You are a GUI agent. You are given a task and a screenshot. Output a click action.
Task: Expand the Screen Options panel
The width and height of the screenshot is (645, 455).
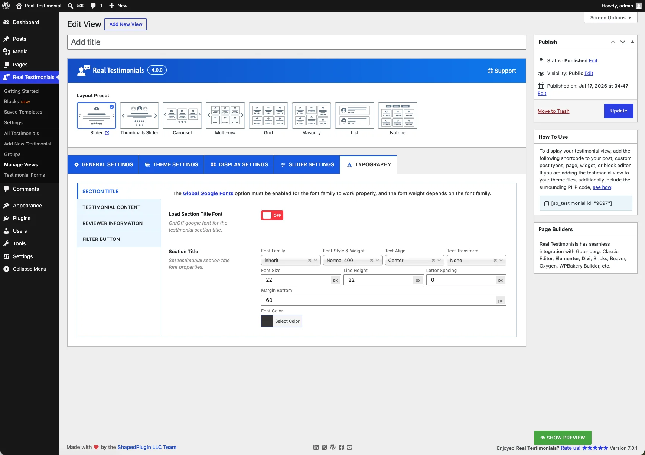(611, 17)
